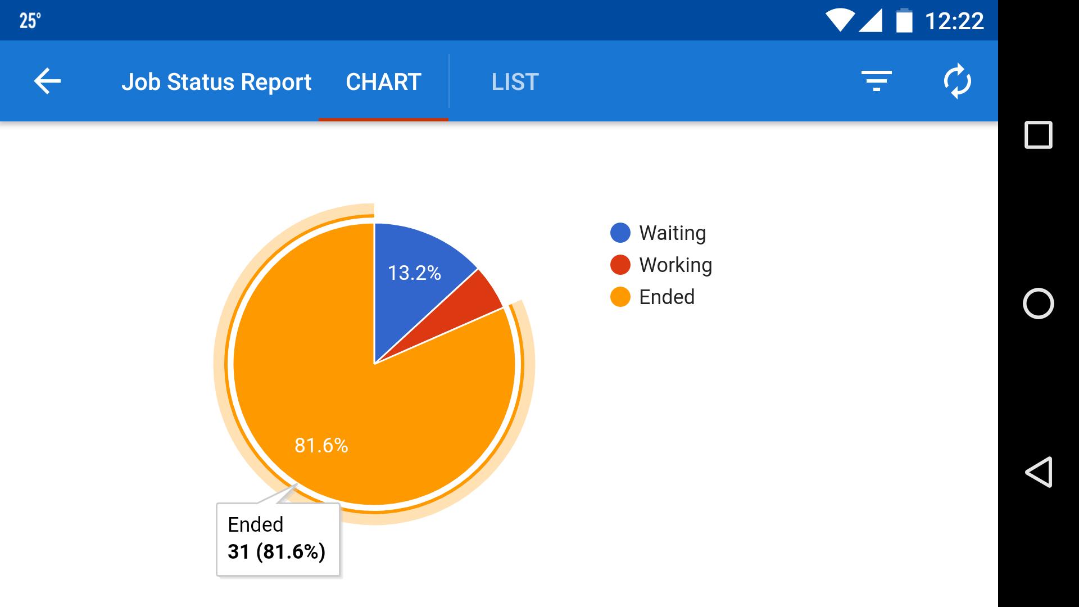Open the filter options icon
Screen dimensions: 1079x607
click(x=876, y=81)
